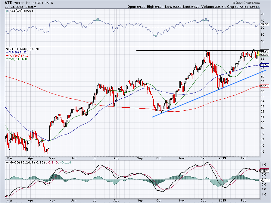Click the 'MA(21) 63.88' legend entry
The image size is (271, 203).
18,59
